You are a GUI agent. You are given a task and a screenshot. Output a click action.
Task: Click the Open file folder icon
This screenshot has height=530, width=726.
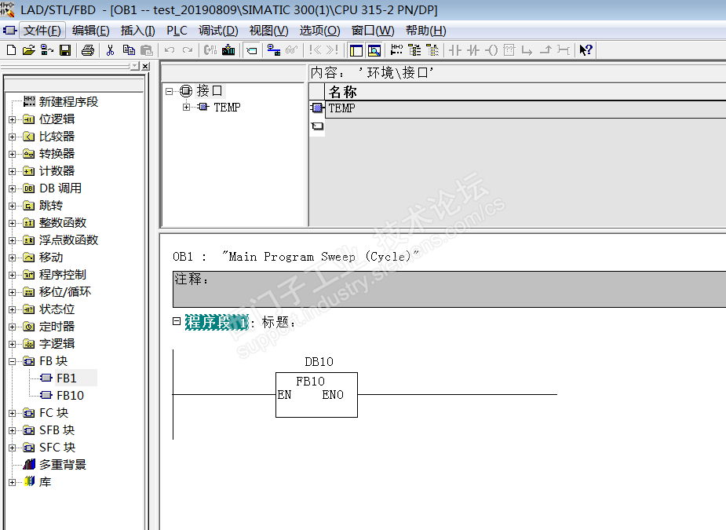coord(29,50)
